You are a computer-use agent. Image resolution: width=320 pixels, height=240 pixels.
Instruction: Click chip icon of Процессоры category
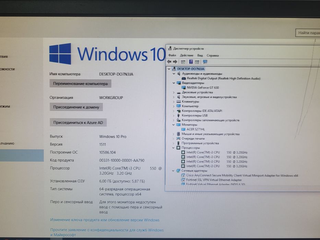click(178, 148)
